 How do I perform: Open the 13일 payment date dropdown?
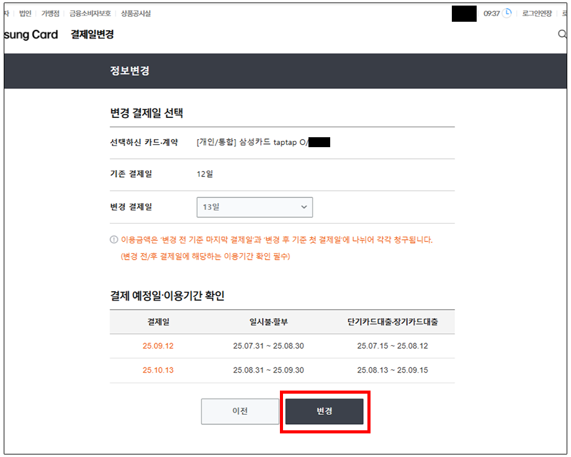(x=254, y=207)
